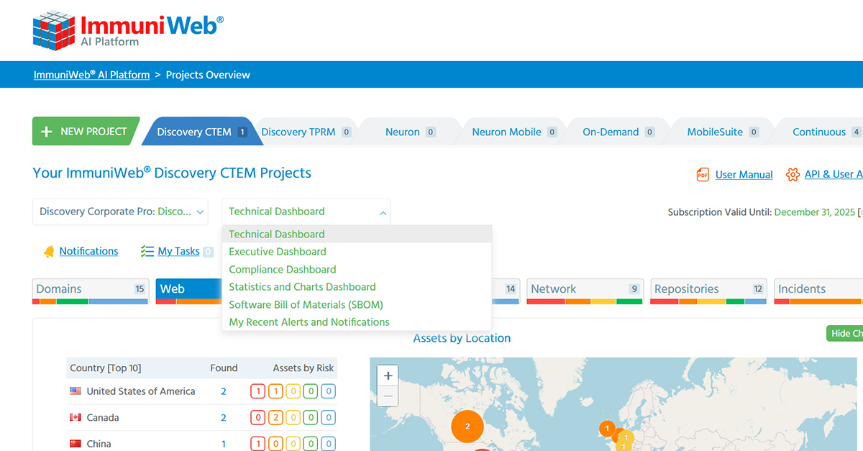This screenshot has width=863, height=451.
Task: Create a project with NEW PROJECT button
Action: tap(85, 132)
